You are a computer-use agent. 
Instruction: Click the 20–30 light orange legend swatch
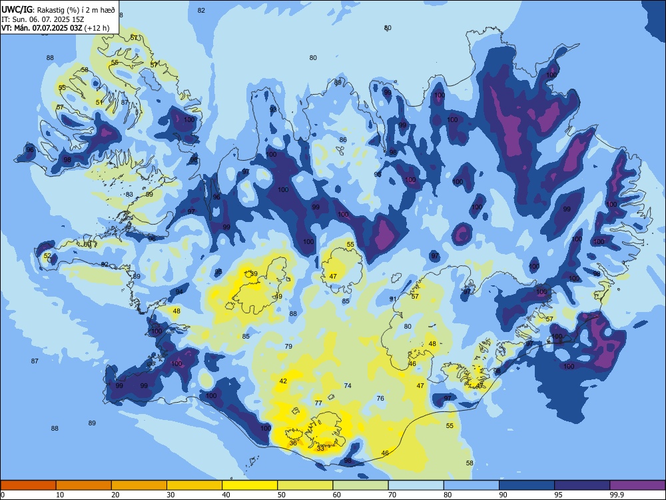click(139, 485)
